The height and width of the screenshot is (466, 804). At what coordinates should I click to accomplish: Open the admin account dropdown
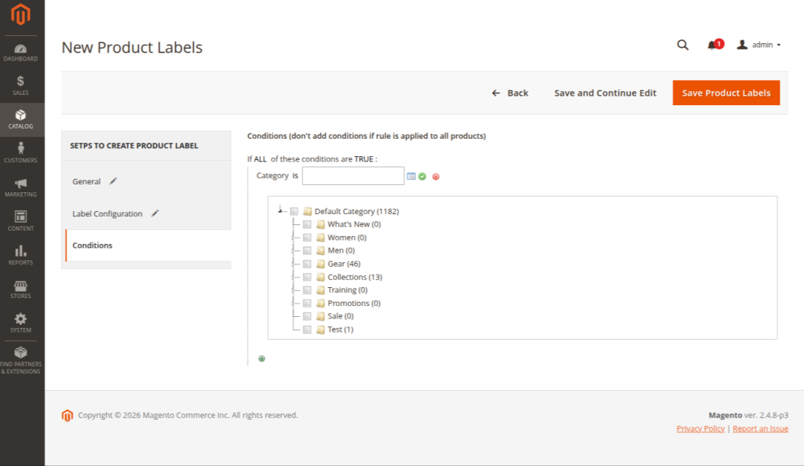tap(758, 46)
